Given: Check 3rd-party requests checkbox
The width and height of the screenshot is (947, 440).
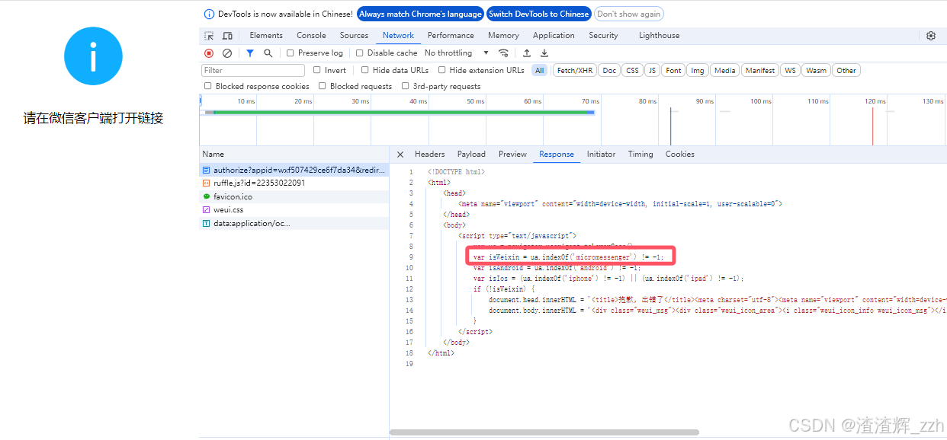Looking at the screenshot, I should [x=406, y=87].
